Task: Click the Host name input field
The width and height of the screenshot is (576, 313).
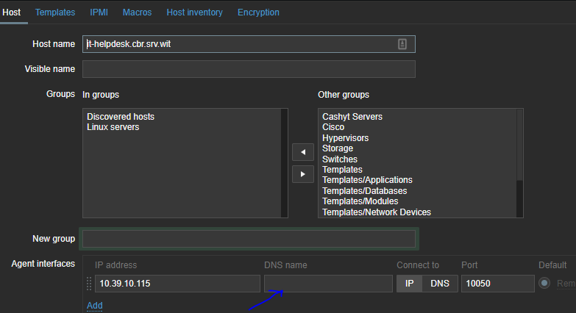Action: tap(249, 44)
